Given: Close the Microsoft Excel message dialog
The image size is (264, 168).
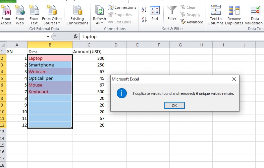Looking at the screenshot, I should click(x=234, y=79).
